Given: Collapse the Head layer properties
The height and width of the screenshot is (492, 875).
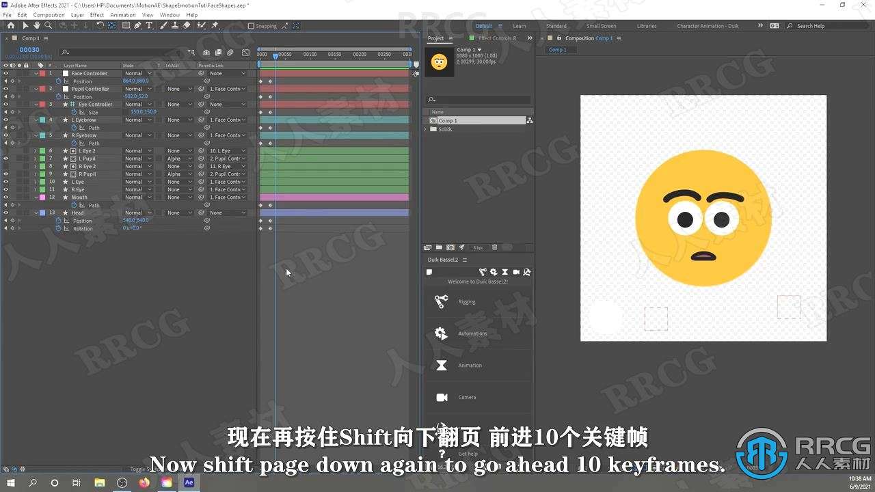Looking at the screenshot, I should [36, 213].
